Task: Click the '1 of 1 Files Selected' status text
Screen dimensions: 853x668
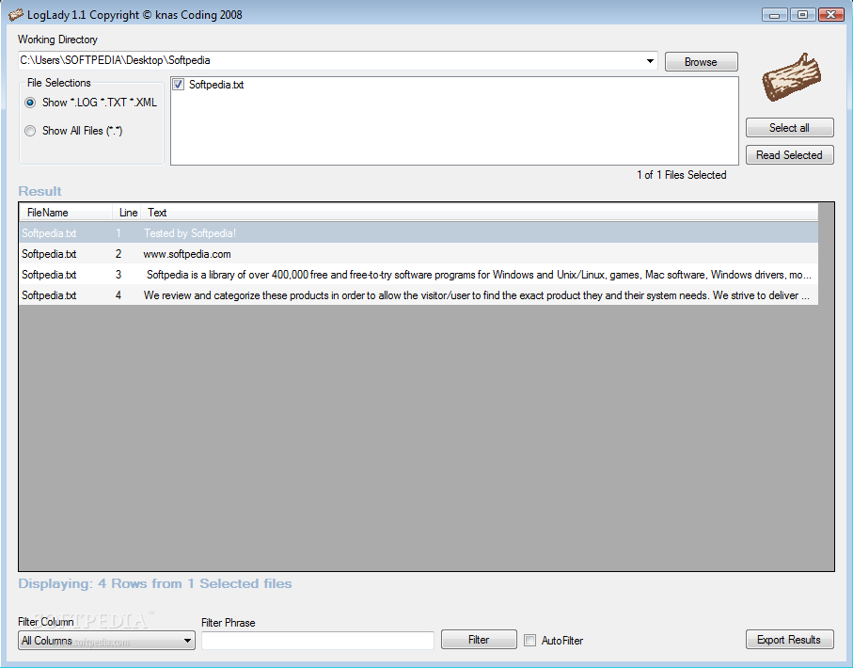Action: coord(682,175)
